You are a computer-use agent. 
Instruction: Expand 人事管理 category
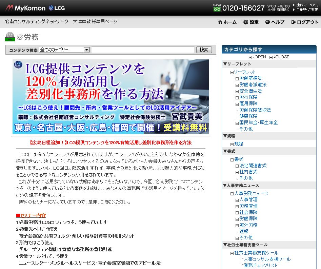coord(237,200)
